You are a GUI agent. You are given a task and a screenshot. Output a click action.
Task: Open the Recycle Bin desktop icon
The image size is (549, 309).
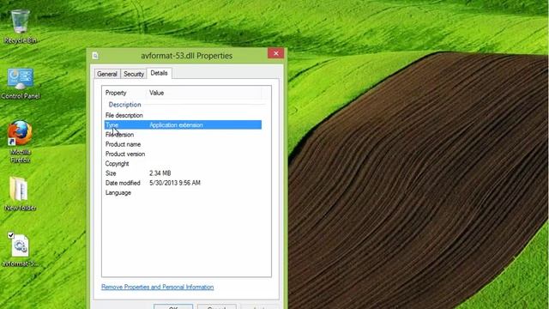[20, 27]
